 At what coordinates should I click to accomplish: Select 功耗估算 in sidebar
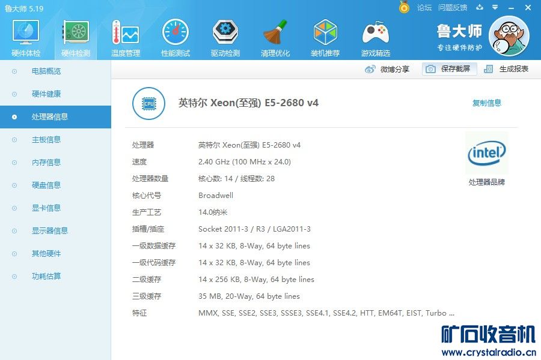(x=55, y=276)
